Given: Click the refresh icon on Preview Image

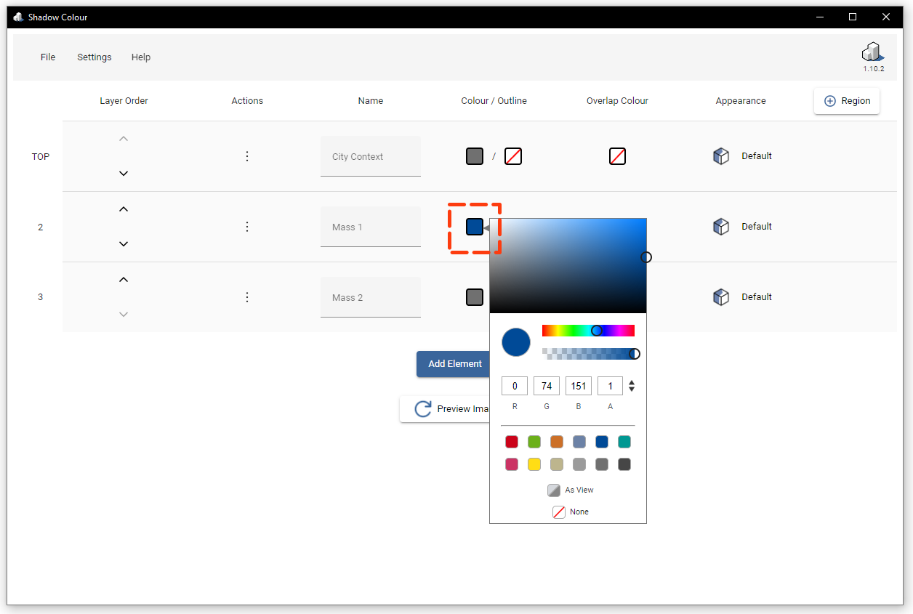Looking at the screenshot, I should 422,408.
